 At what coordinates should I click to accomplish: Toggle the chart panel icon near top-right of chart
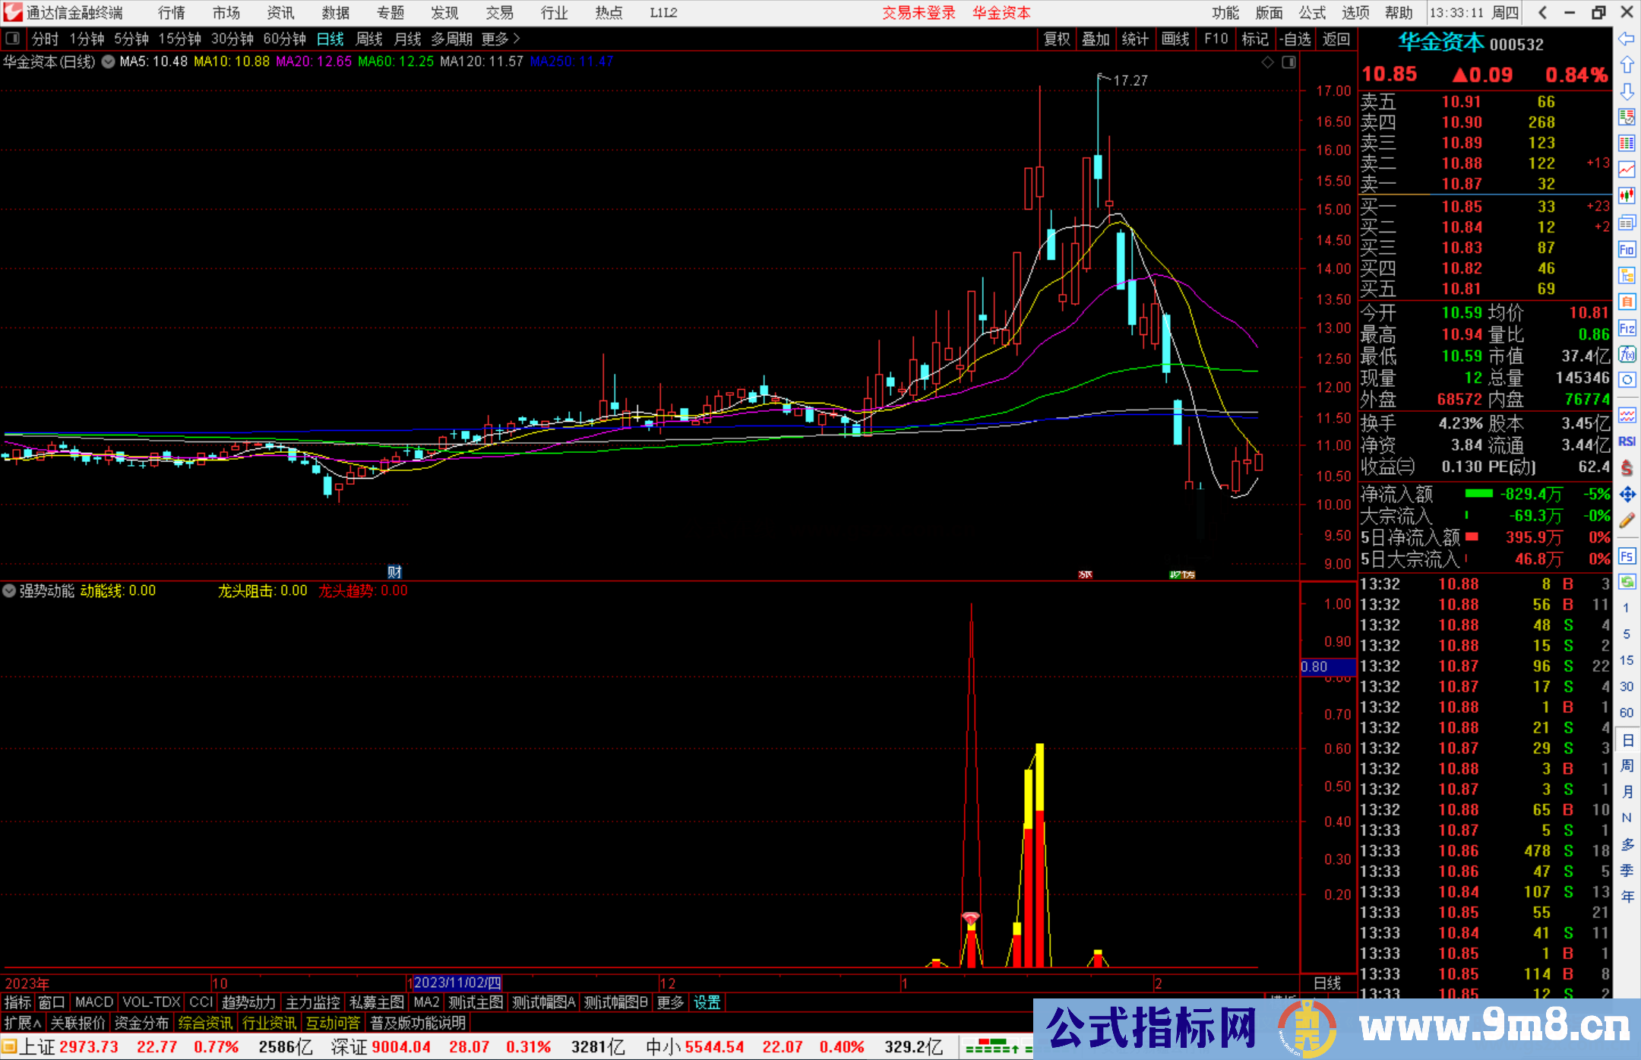(1288, 62)
